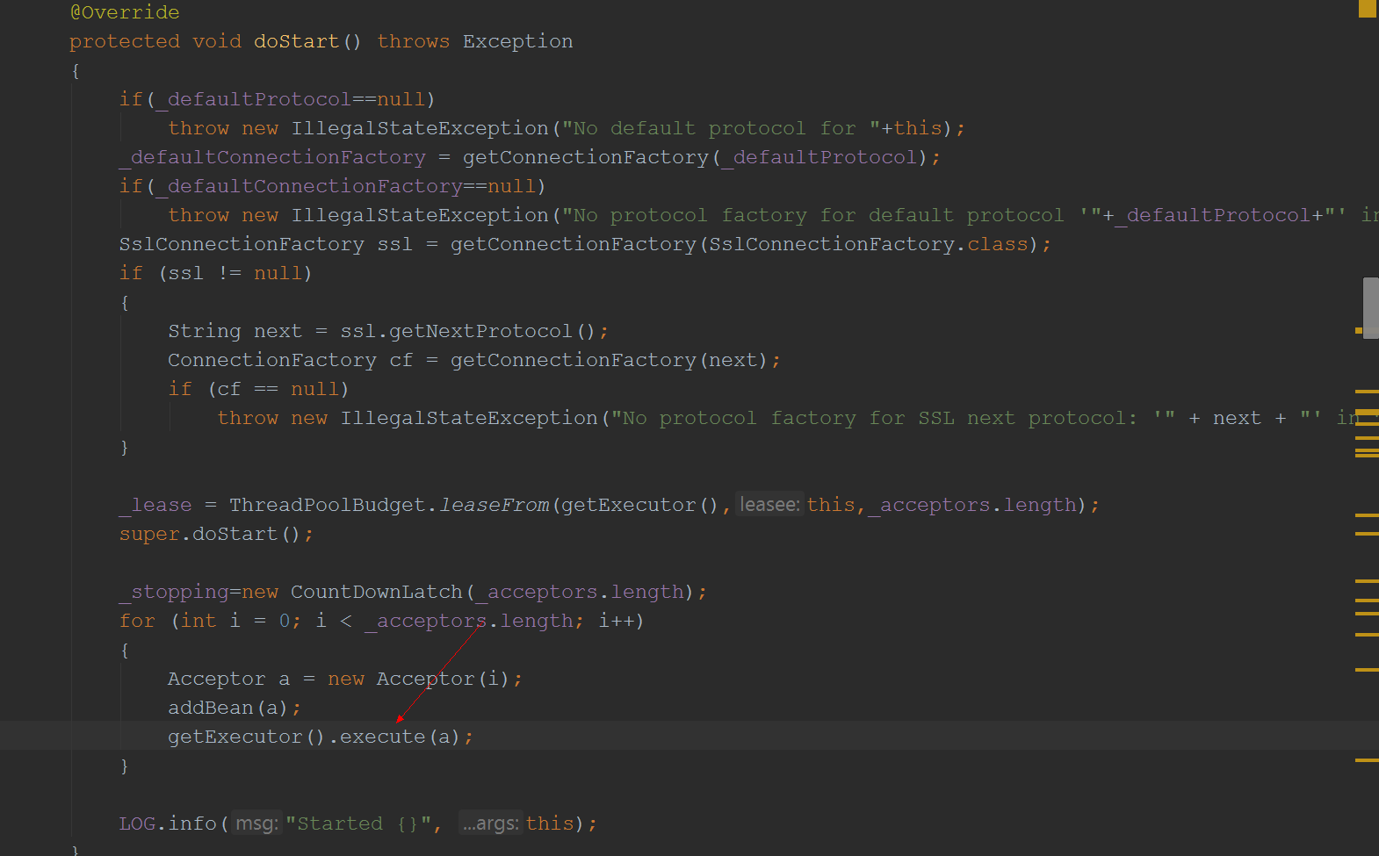This screenshot has height=856, width=1379.
Task: Click the yellow inspection status indicator
Action: 1368,9
